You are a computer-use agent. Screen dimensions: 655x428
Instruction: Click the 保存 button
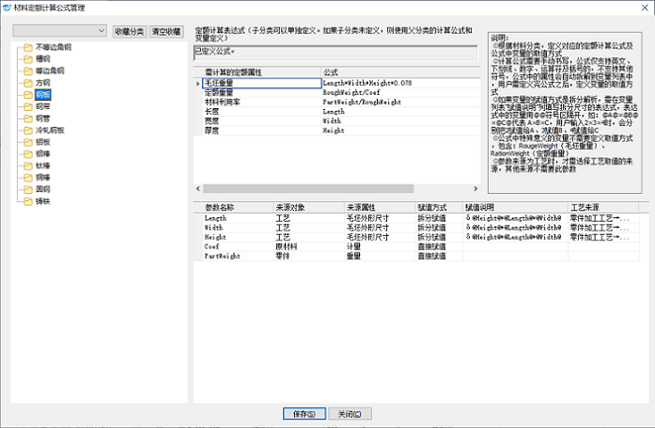[x=304, y=414]
